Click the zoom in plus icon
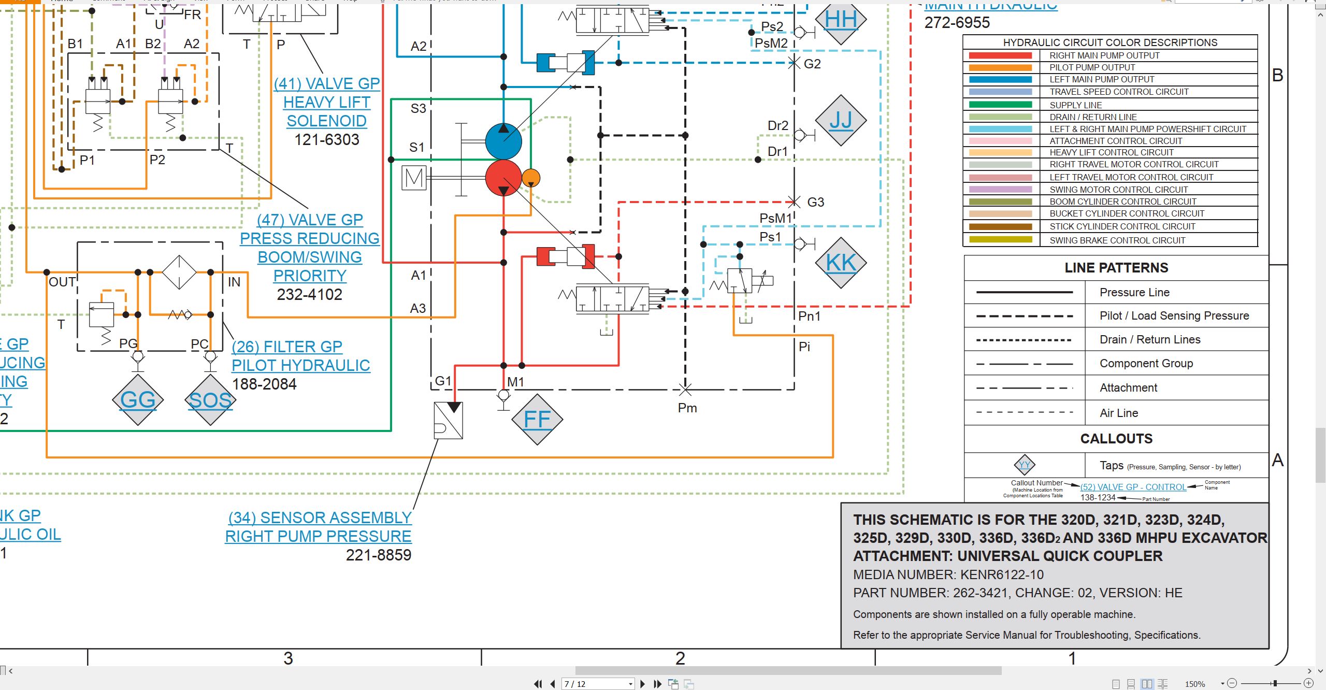Image resolution: width=1326 pixels, height=690 pixels. pos(1309,683)
